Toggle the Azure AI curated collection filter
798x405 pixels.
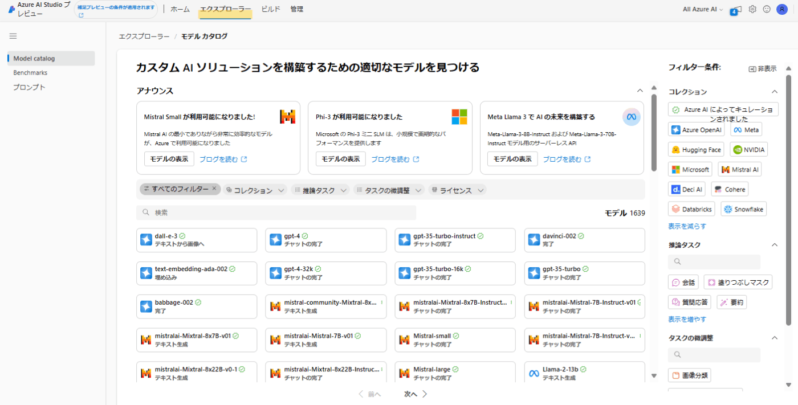point(723,109)
